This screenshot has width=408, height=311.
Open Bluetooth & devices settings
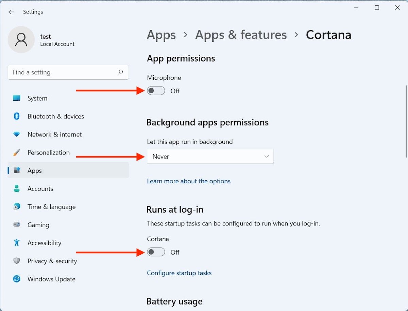(x=68, y=116)
